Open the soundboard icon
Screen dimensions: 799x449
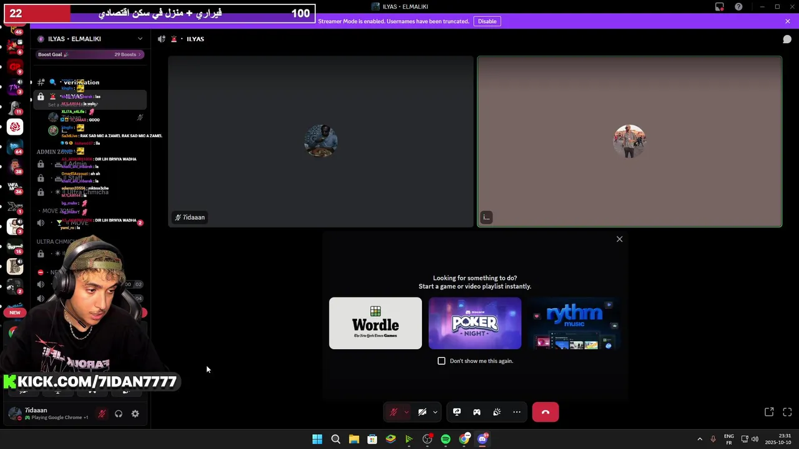point(497,412)
